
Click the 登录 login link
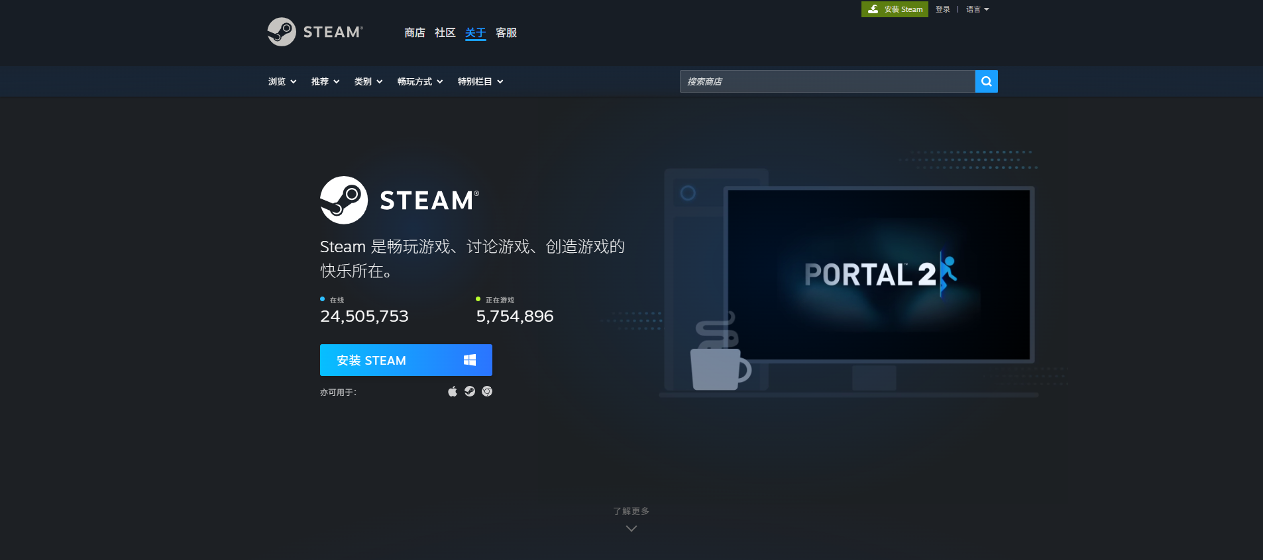click(943, 9)
